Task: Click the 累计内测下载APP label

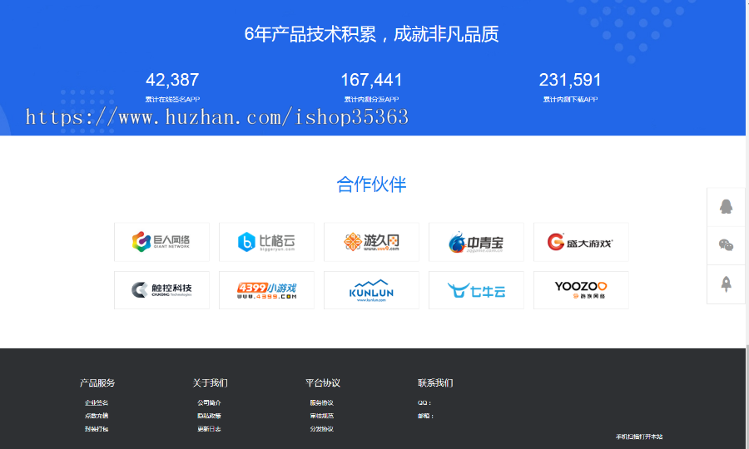Action: [x=570, y=99]
